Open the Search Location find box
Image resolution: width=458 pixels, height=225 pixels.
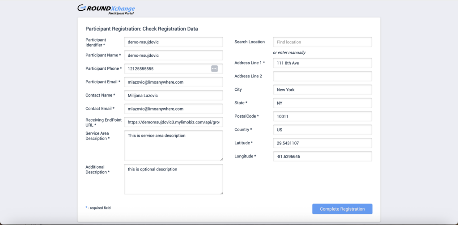click(322, 42)
